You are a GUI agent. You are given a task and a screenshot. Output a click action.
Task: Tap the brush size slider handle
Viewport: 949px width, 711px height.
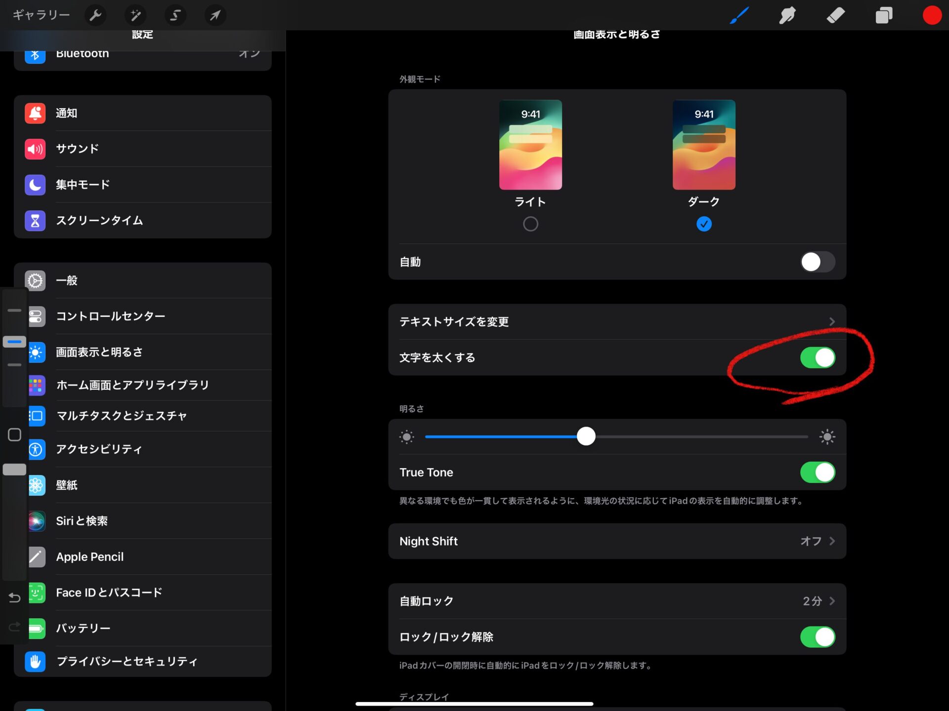point(14,342)
